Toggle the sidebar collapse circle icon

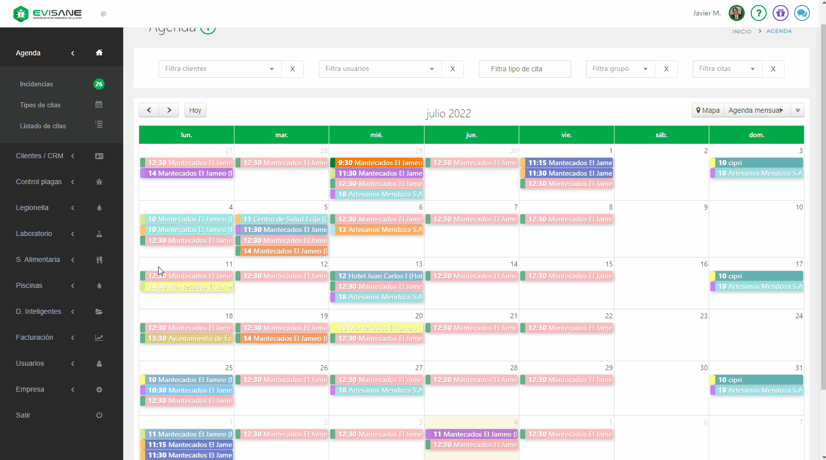click(x=104, y=14)
